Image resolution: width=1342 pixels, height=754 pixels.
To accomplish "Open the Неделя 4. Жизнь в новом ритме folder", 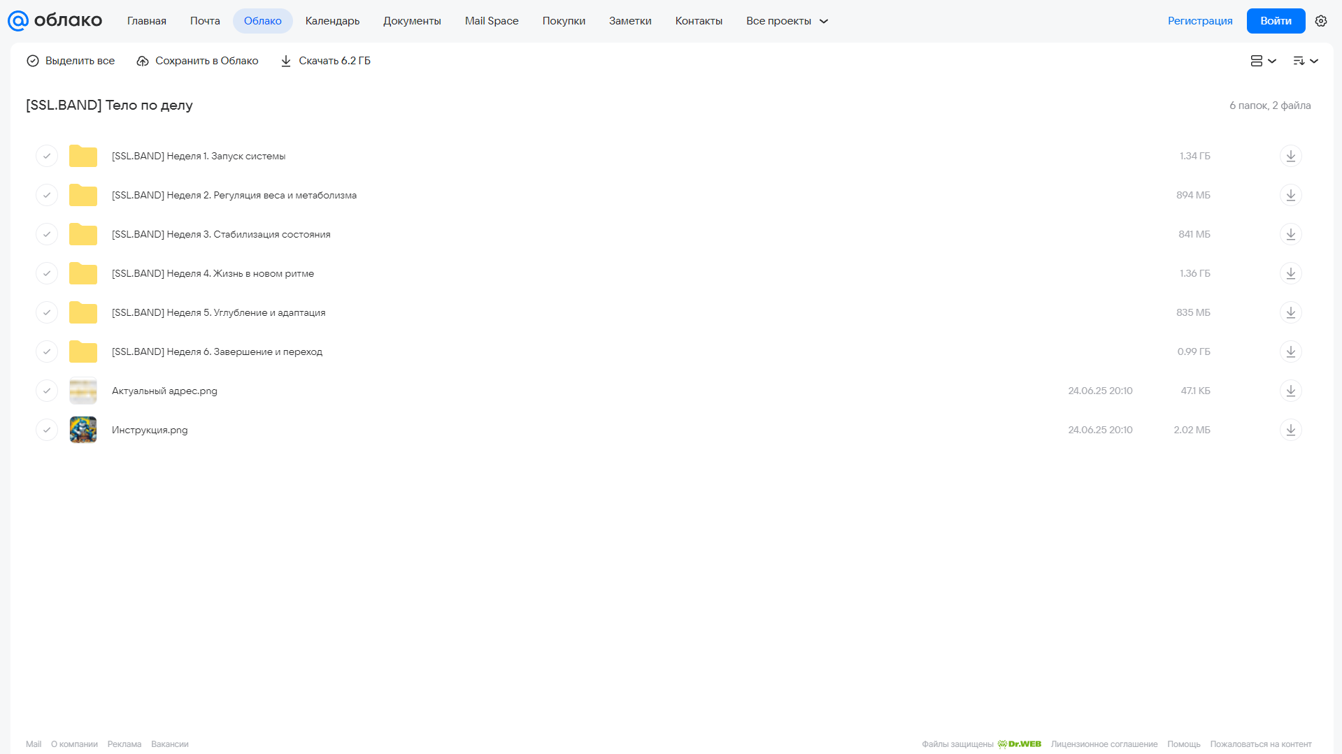I will (213, 273).
